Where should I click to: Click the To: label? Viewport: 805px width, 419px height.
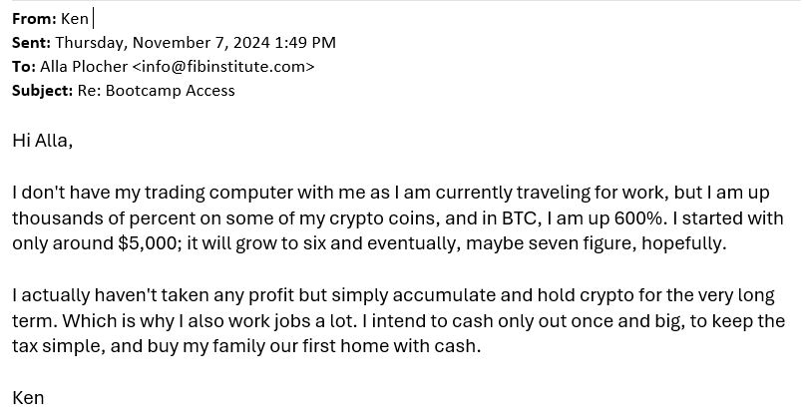pyautogui.click(x=24, y=67)
